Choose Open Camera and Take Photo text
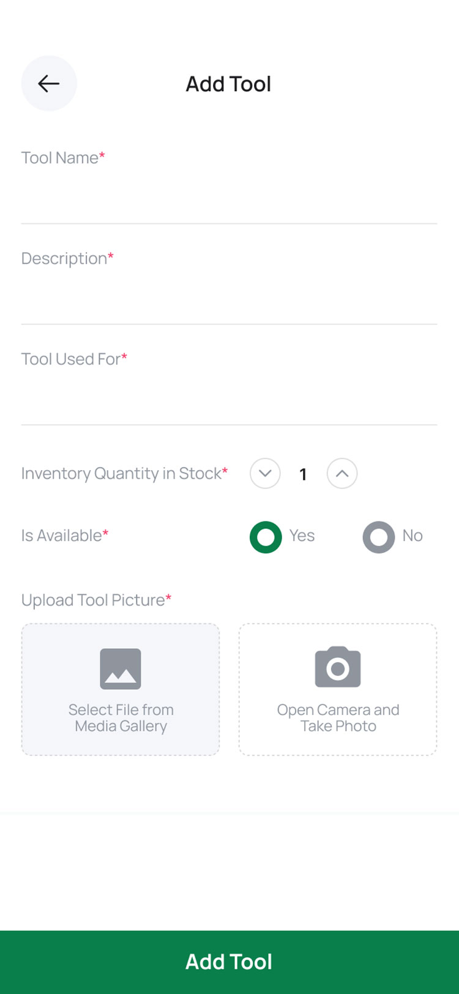This screenshot has width=459, height=994. point(338,718)
